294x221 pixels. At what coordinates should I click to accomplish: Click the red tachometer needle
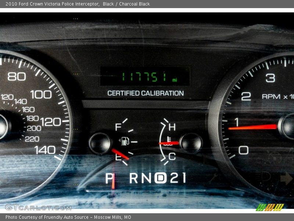point(253,127)
